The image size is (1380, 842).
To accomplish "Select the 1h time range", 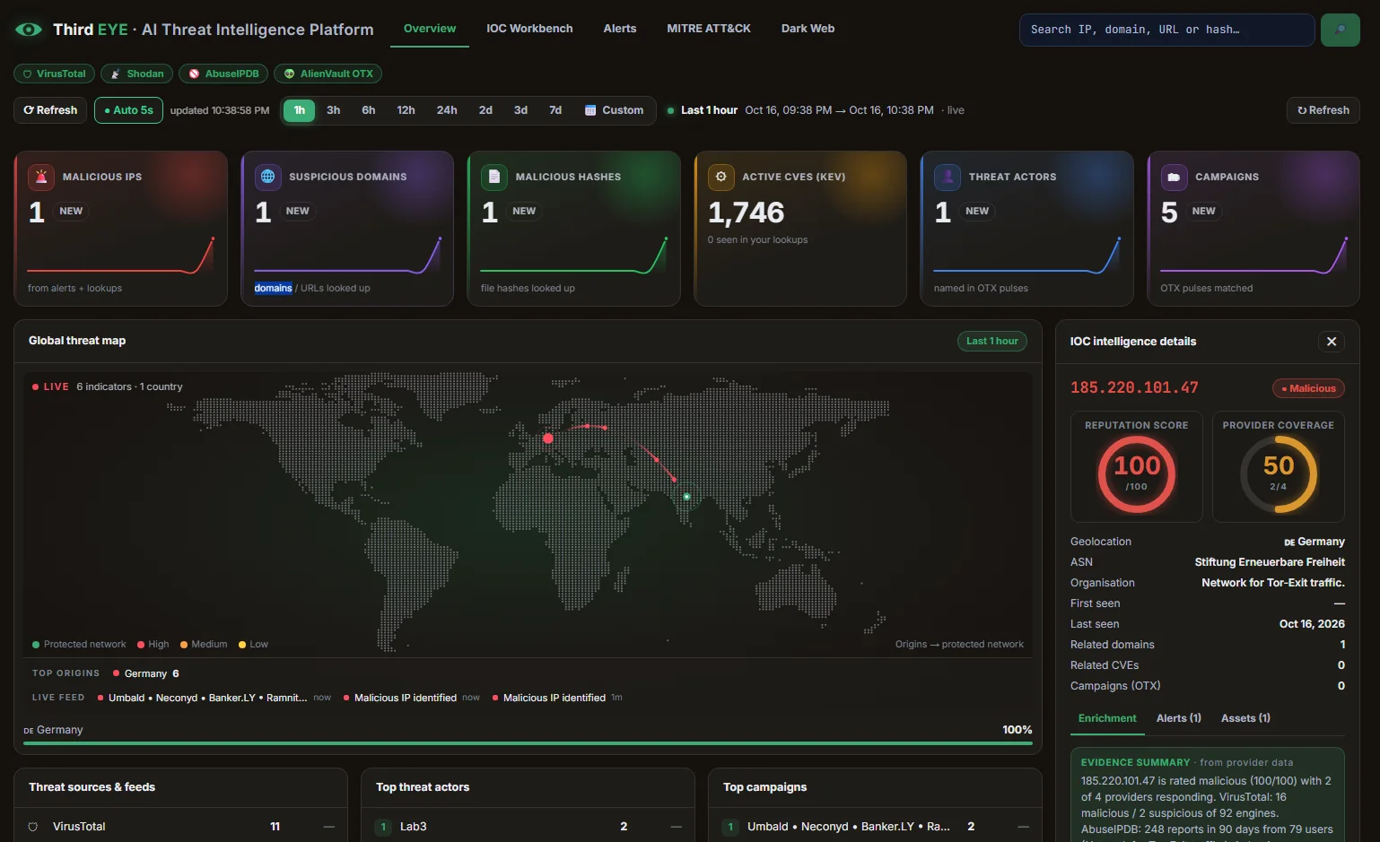I will click(x=300, y=110).
